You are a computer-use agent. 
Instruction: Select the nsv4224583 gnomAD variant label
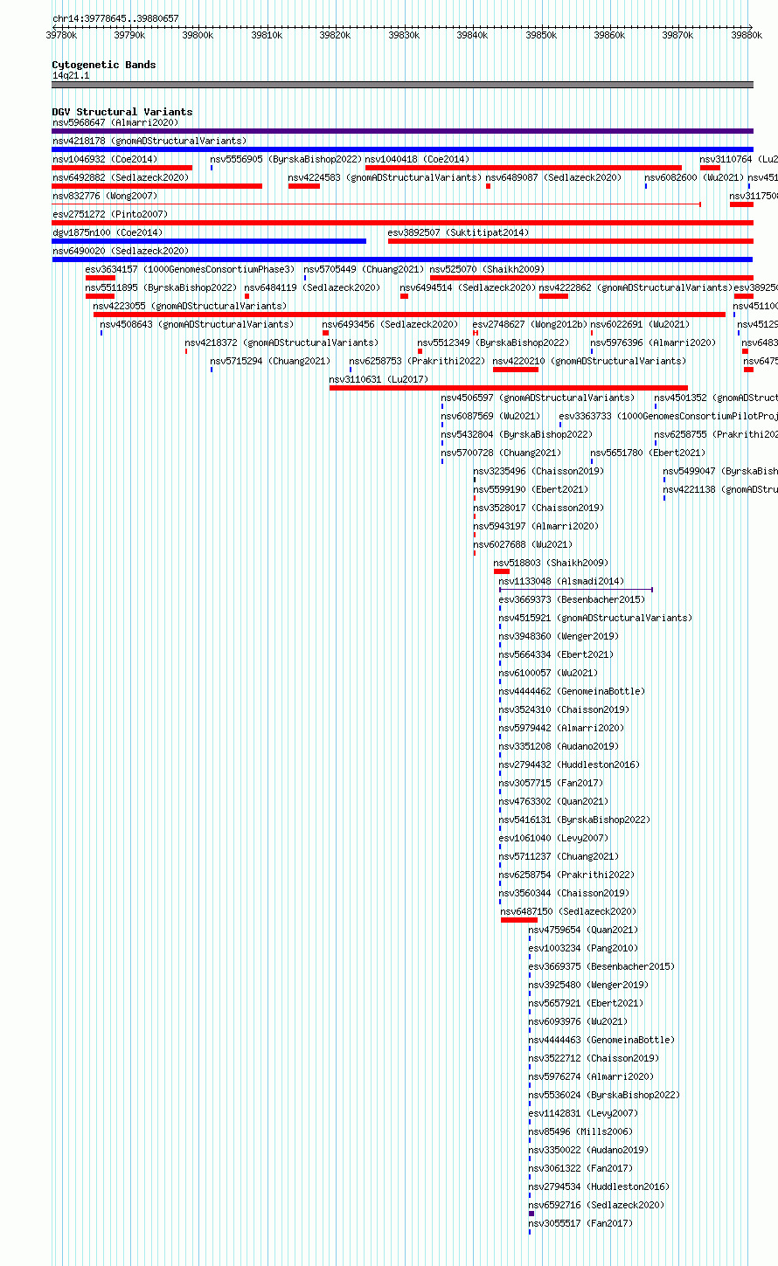[385, 177]
